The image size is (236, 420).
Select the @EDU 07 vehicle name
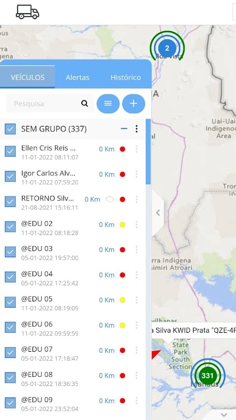coord(37,349)
